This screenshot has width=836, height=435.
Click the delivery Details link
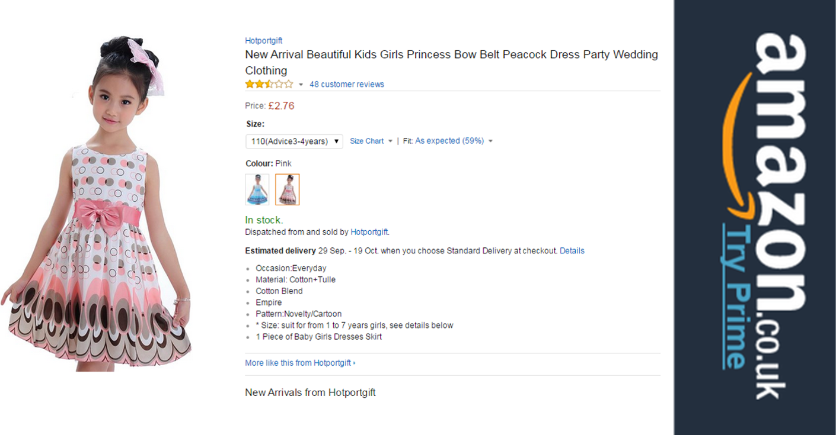point(572,251)
